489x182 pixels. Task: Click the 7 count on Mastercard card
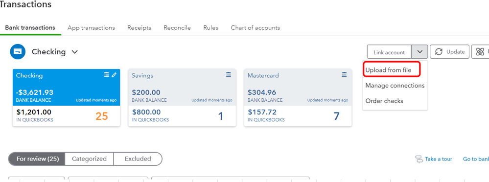(336, 116)
